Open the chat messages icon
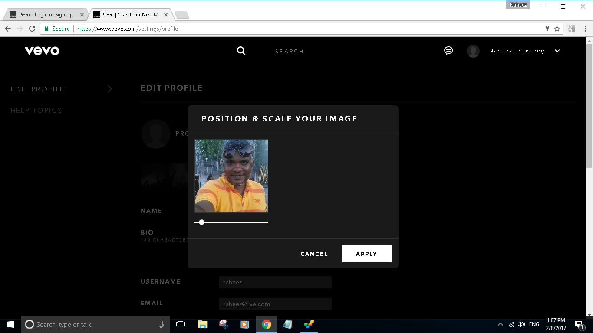593x333 pixels. [448, 51]
